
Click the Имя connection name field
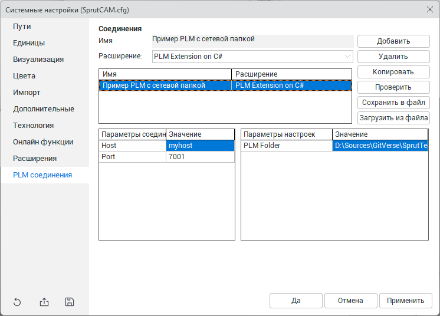(x=252, y=40)
